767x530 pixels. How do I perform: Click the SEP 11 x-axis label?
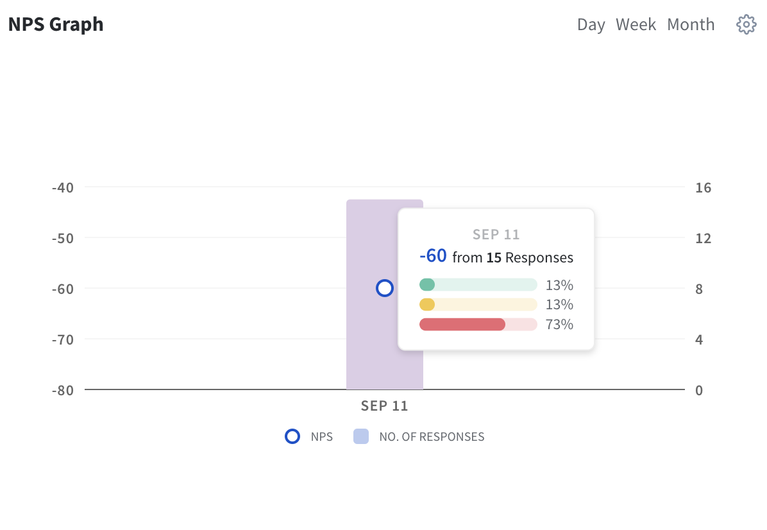click(x=384, y=406)
